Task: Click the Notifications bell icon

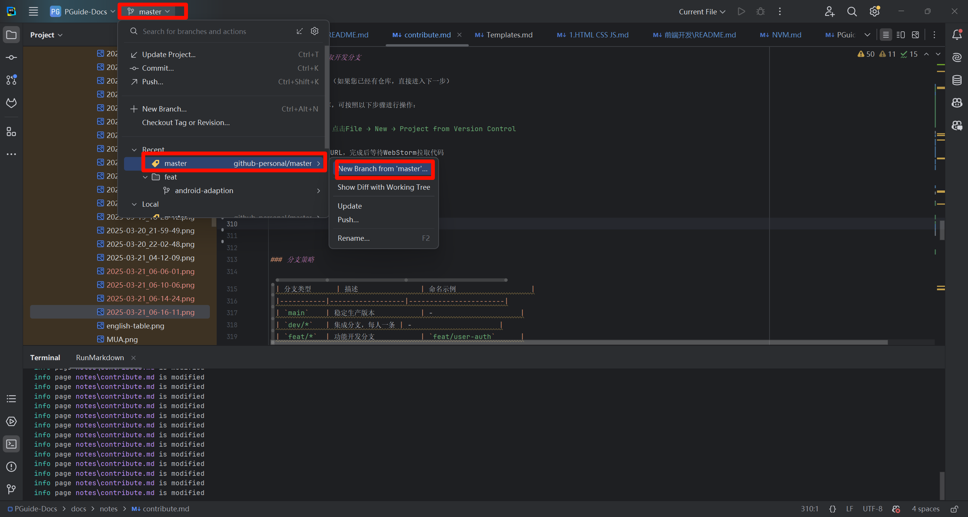Action: [x=957, y=35]
